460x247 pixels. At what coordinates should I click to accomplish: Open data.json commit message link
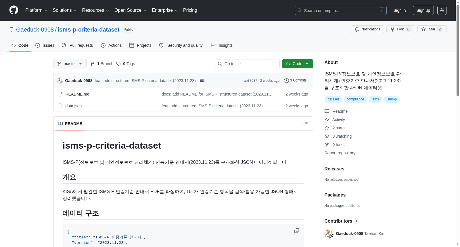212,106
